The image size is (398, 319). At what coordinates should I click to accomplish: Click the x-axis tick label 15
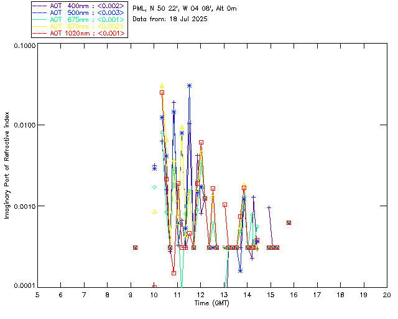pos(271,295)
